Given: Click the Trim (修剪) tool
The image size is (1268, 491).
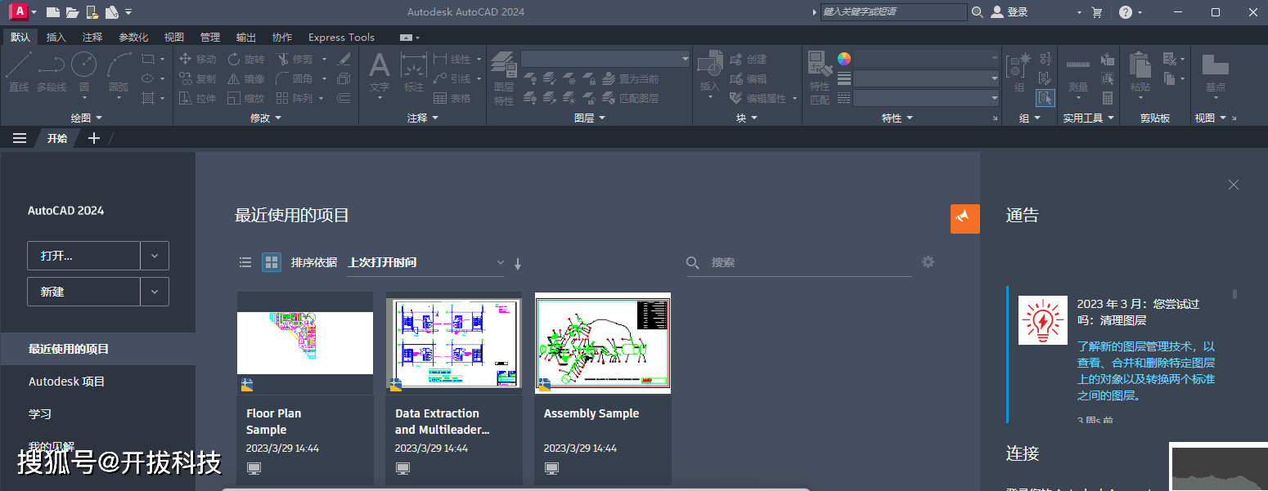Looking at the screenshot, I should tap(295, 59).
